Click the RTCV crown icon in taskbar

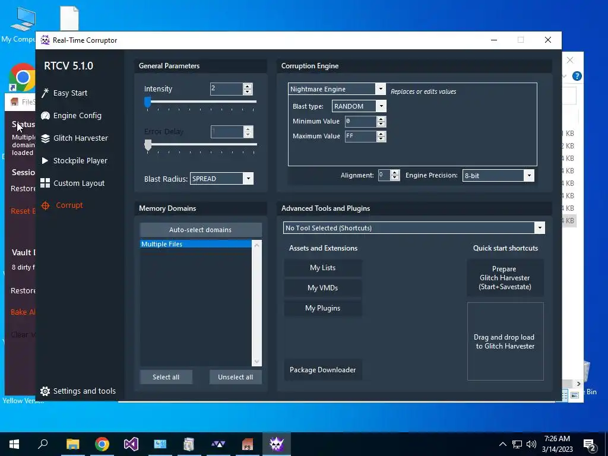click(277, 444)
